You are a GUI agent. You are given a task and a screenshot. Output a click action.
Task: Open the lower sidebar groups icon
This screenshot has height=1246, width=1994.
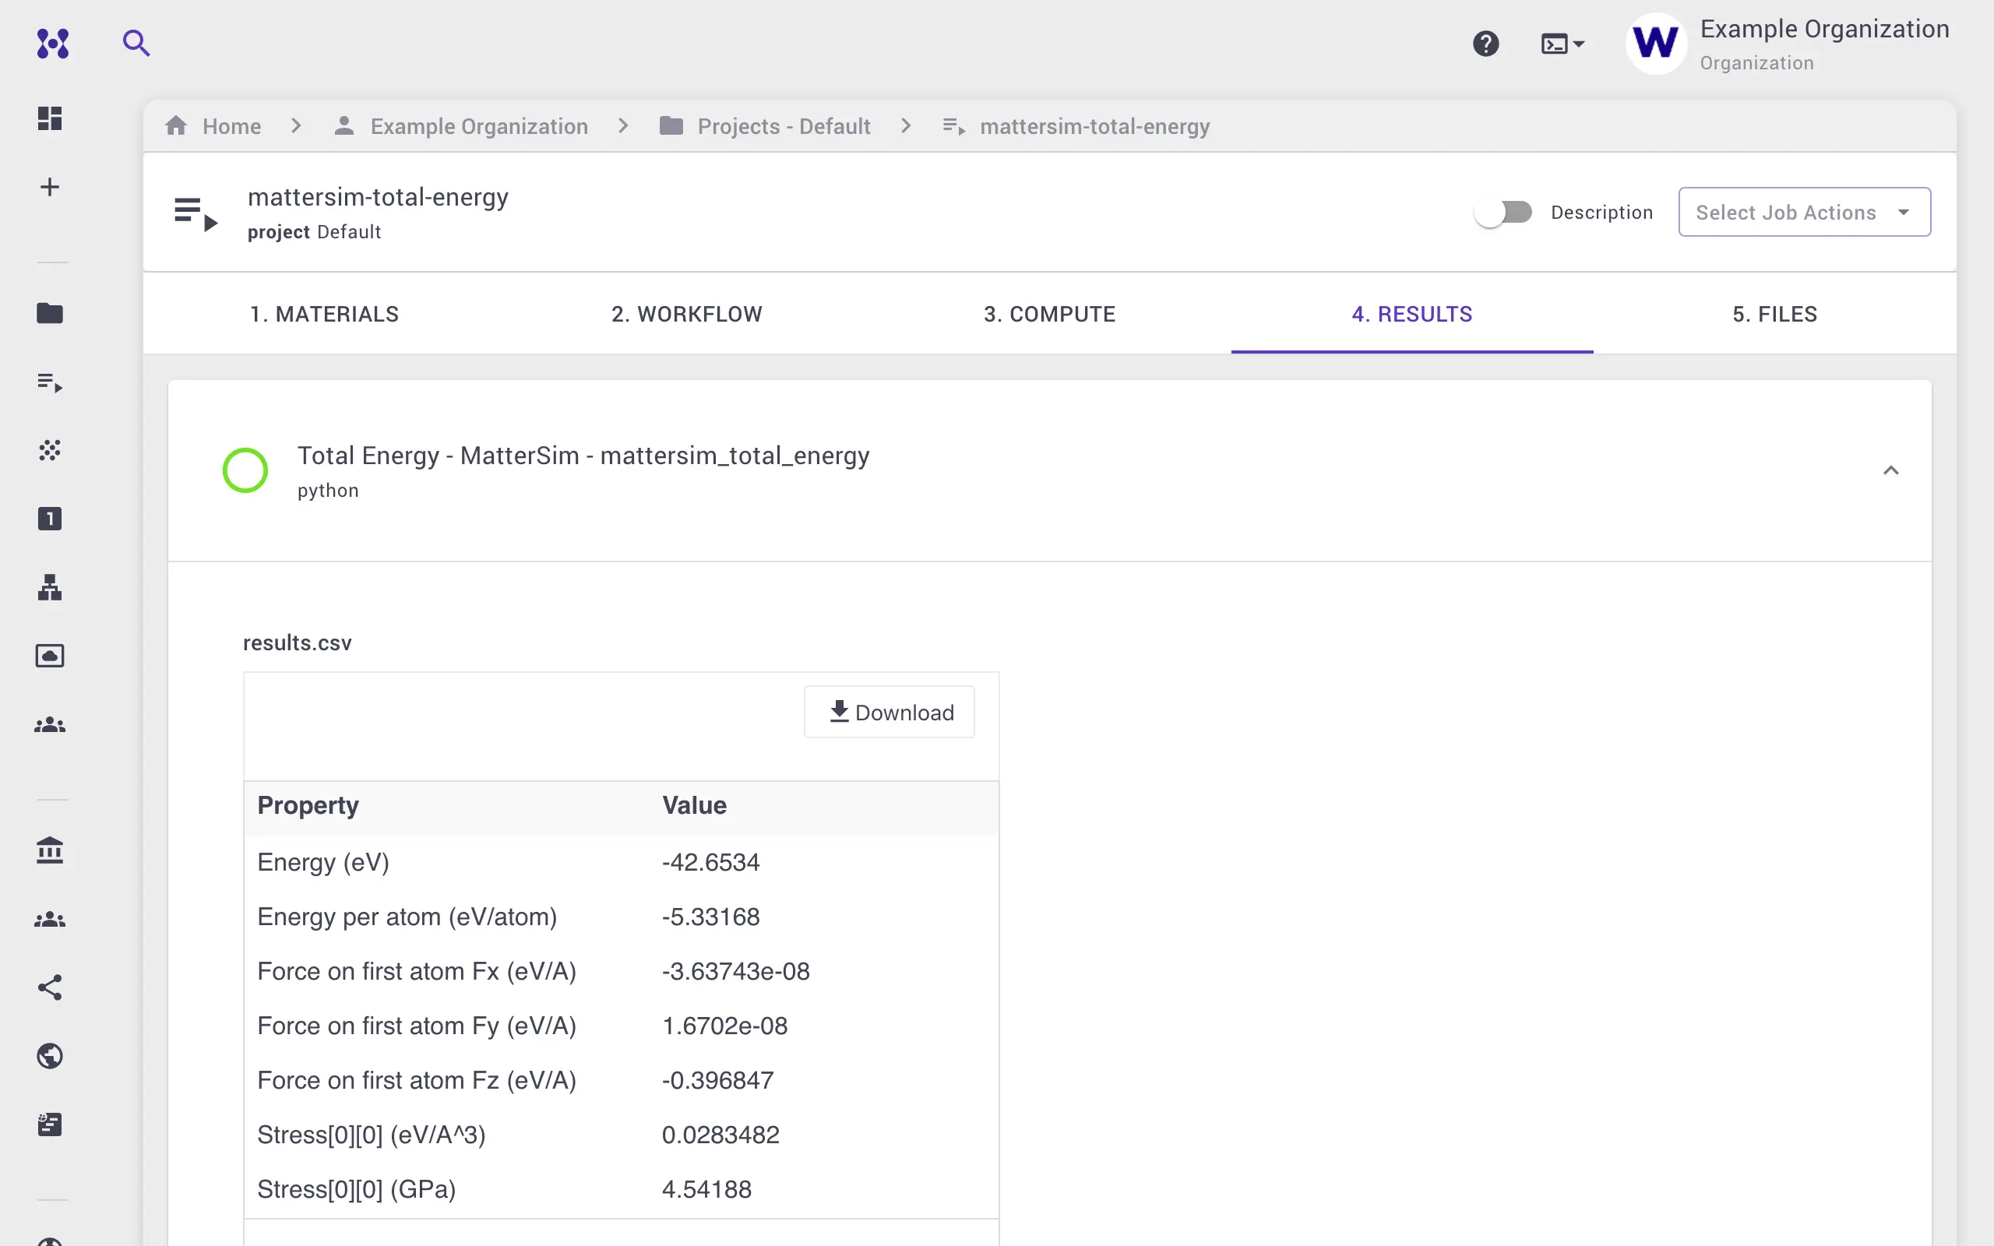pyautogui.click(x=49, y=920)
